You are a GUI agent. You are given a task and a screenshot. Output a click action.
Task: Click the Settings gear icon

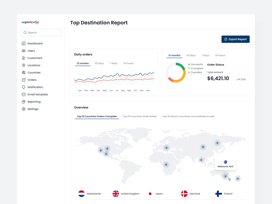[24, 109]
